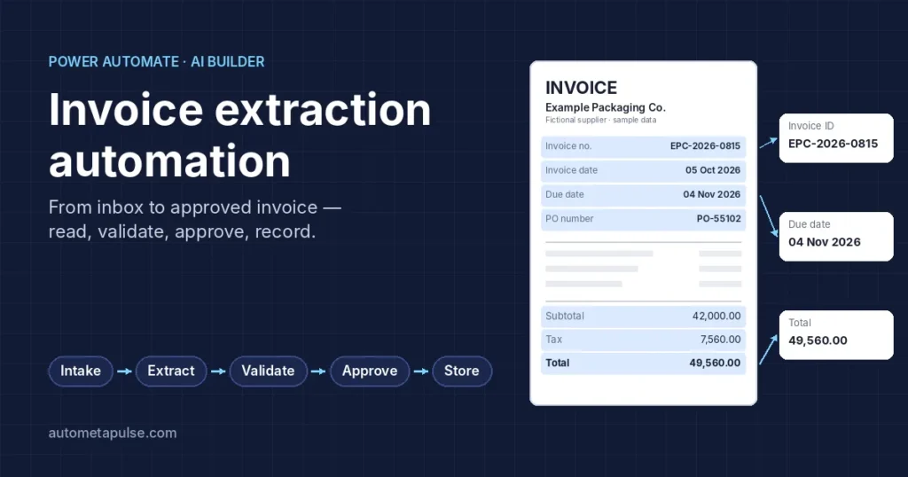Click the Tax row label
The image size is (908, 477).
pos(553,340)
